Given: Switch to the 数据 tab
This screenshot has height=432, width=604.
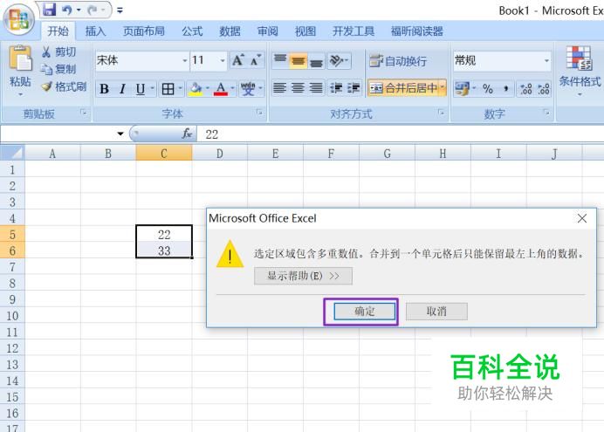Looking at the screenshot, I should click(230, 31).
